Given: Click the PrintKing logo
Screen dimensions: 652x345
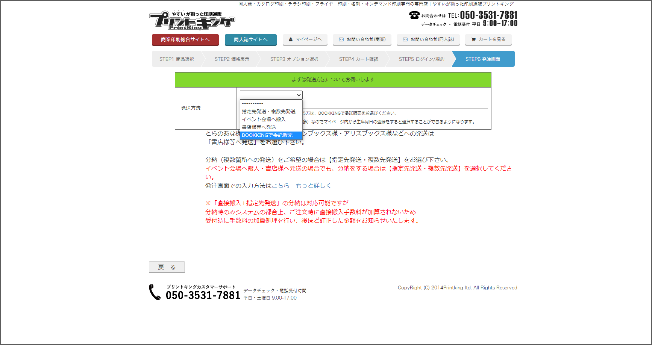Looking at the screenshot, I should [192, 20].
